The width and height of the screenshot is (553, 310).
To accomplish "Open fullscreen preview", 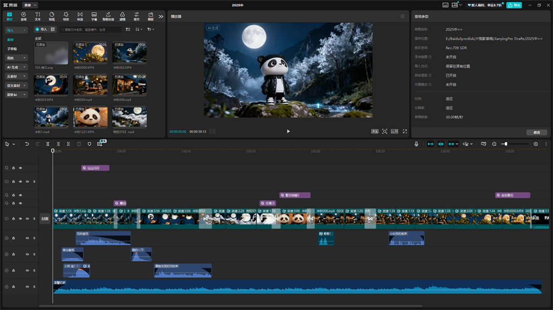I will pyautogui.click(x=405, y=132).
